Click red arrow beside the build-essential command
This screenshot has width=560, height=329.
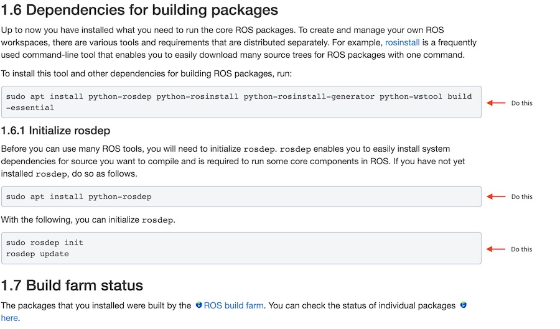coord(496,103)
